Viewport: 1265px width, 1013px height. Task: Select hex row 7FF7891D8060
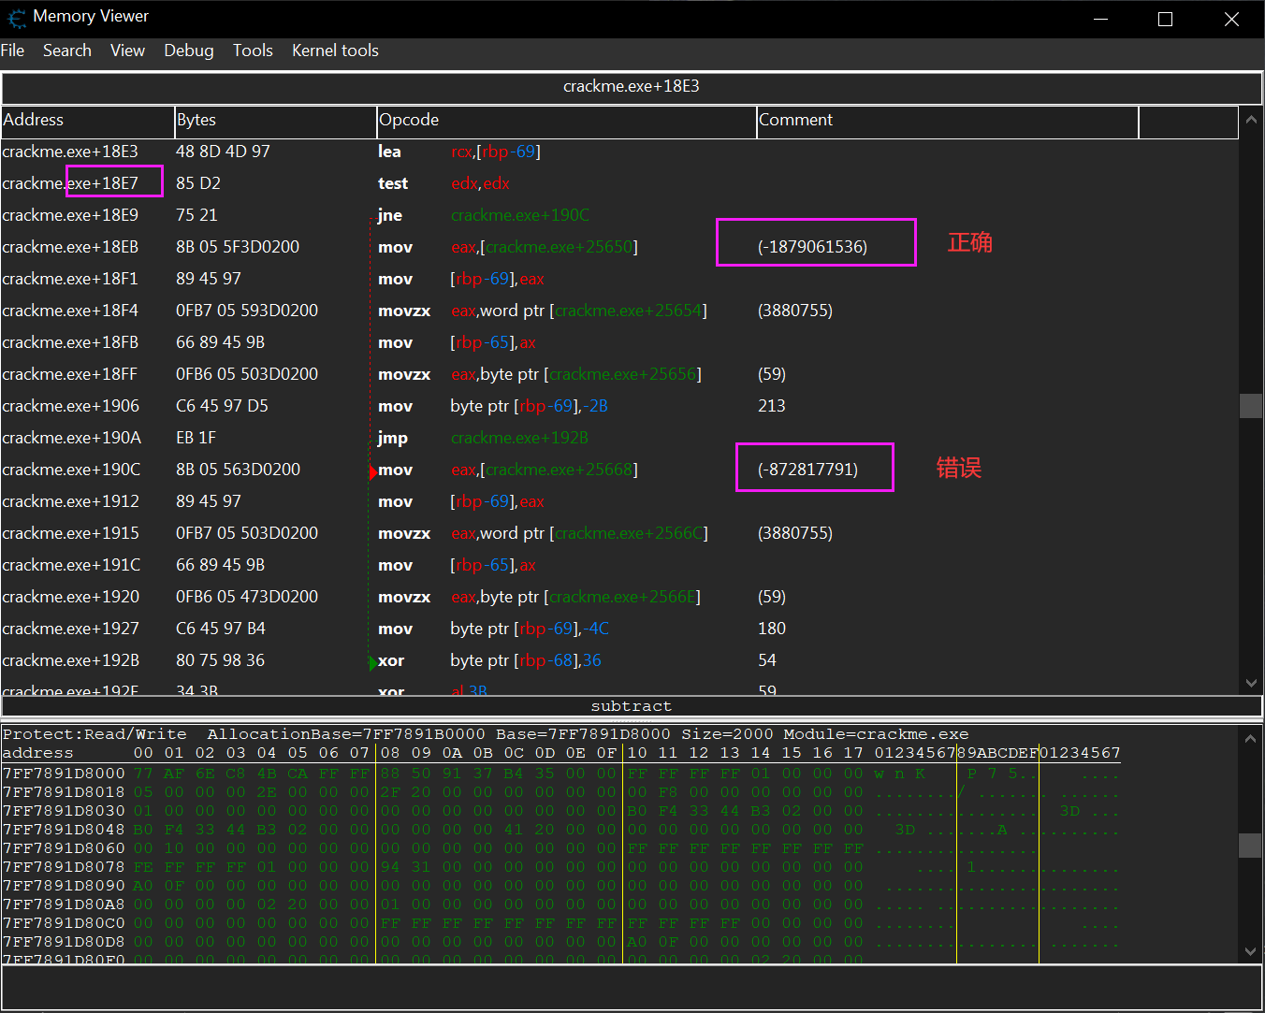pyautogui.click(x=560, y=848)
